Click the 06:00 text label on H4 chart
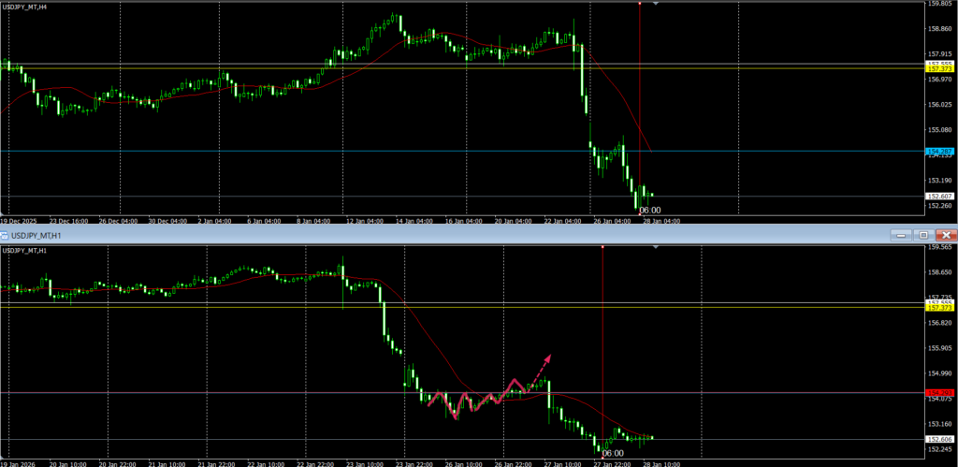Viewport: 958px width, 467px height. click(x=649, y=211)
